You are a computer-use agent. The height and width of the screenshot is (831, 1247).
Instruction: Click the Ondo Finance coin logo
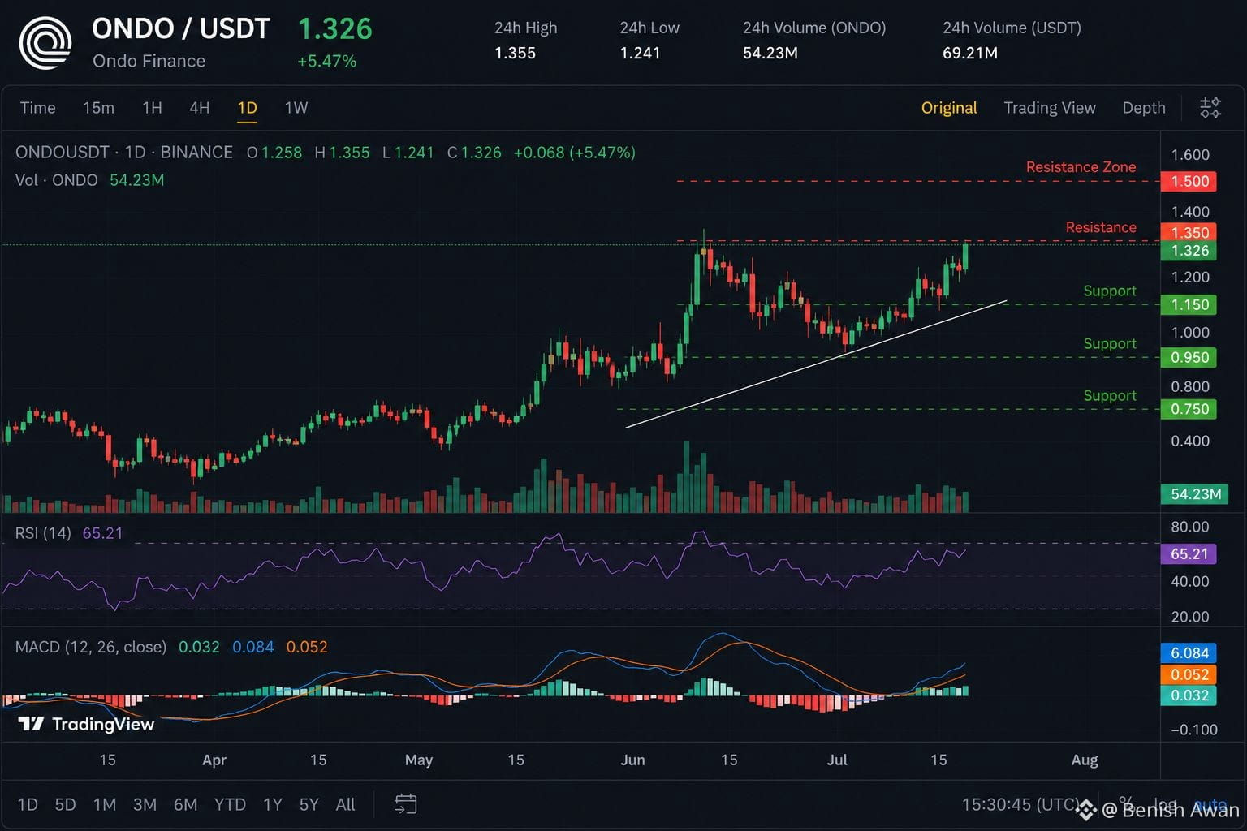click(x=45, y=43)
